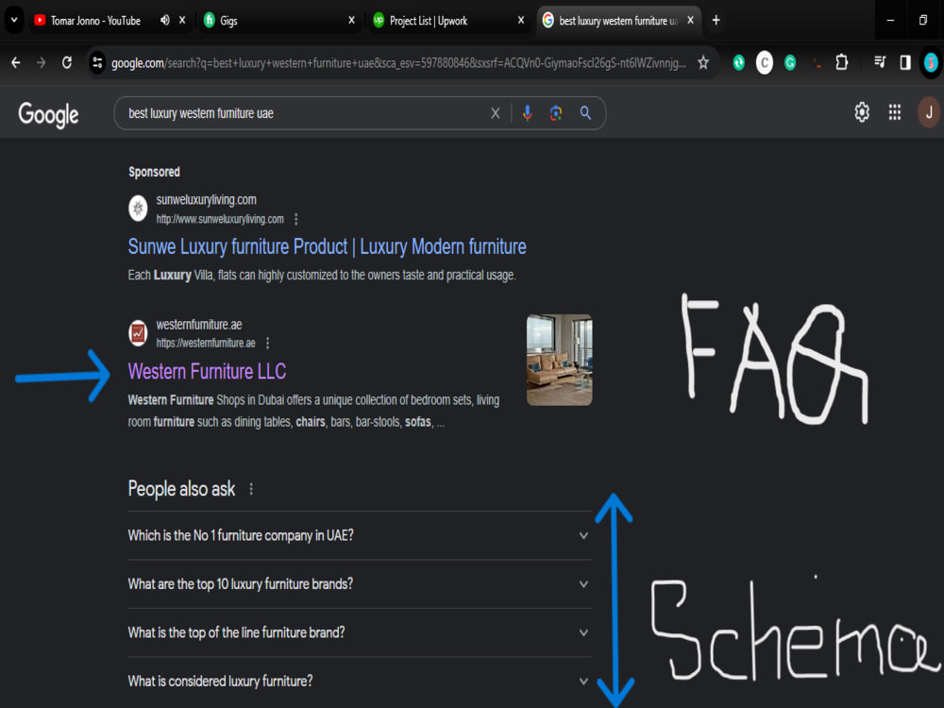The height and width of the screenshot is (708, 944).
Task: Open a new browser tab
Action: (x=716, y=21)
